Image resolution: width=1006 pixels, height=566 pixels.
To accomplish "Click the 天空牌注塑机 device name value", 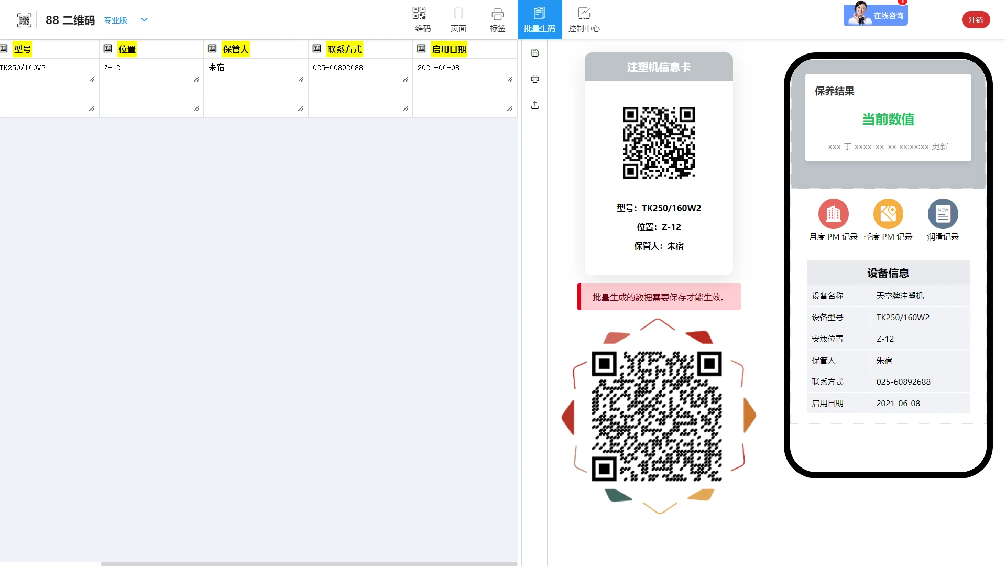I will coord(900,296).
